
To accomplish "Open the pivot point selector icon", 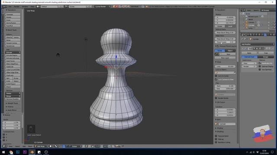I will click(57, 146).
